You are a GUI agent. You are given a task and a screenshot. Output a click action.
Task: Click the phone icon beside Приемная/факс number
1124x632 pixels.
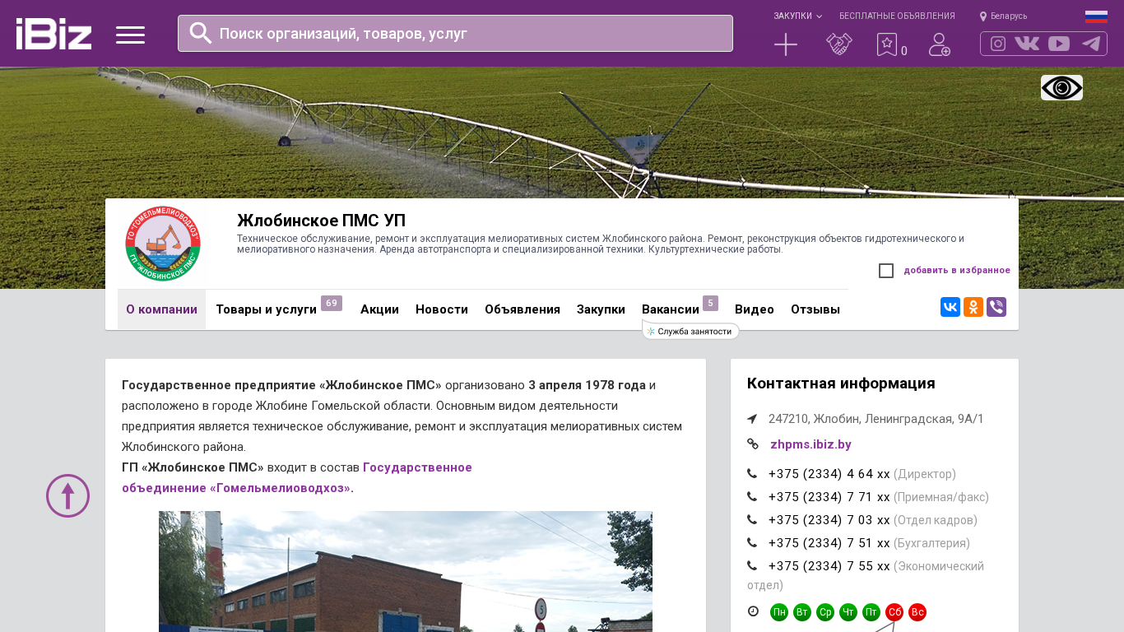(x=752, y=497)
